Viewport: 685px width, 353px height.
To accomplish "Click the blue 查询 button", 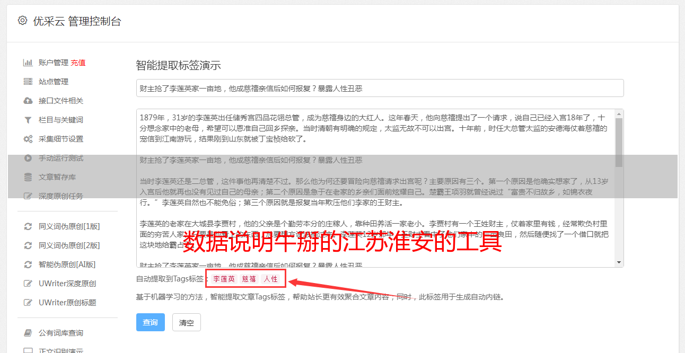I will coord(151,322).
